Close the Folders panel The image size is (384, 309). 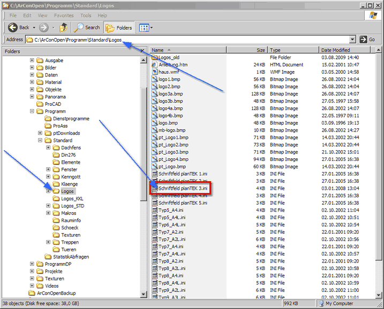click(142, 51)
